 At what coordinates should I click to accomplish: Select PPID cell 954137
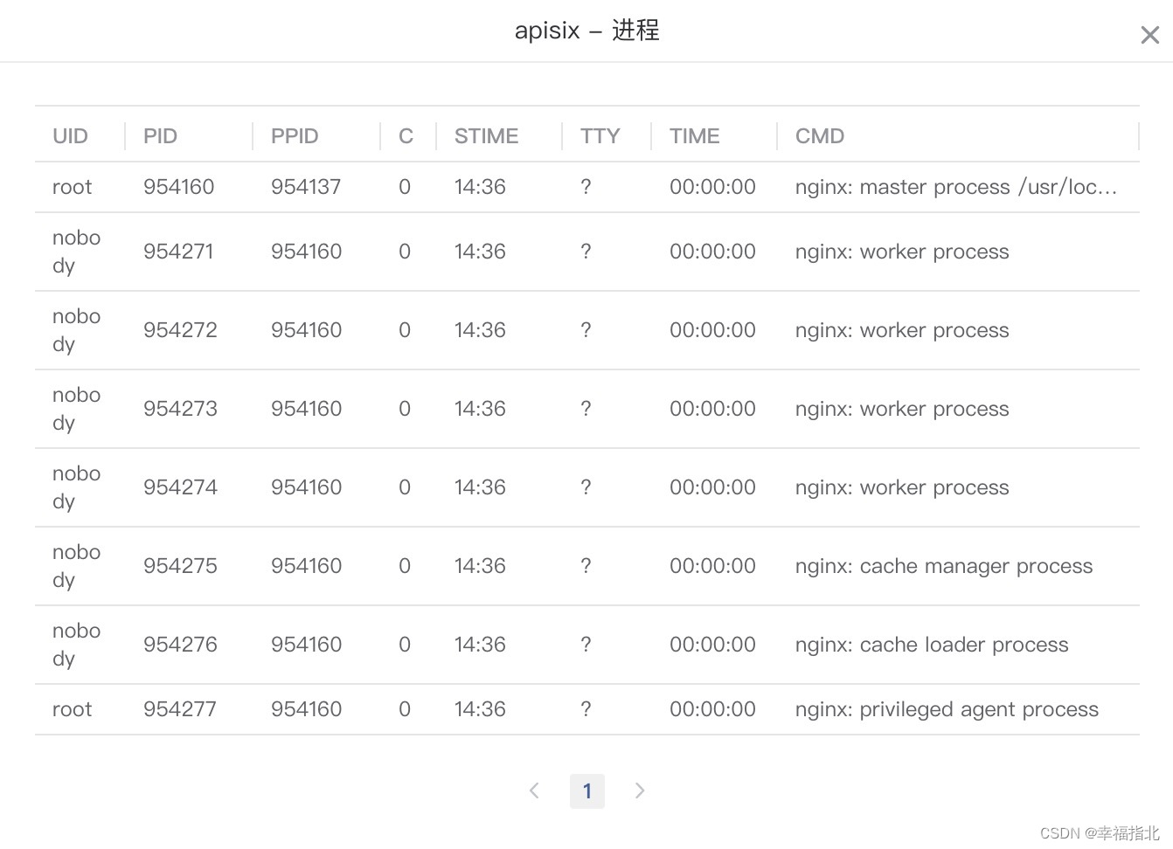point(306,187)
